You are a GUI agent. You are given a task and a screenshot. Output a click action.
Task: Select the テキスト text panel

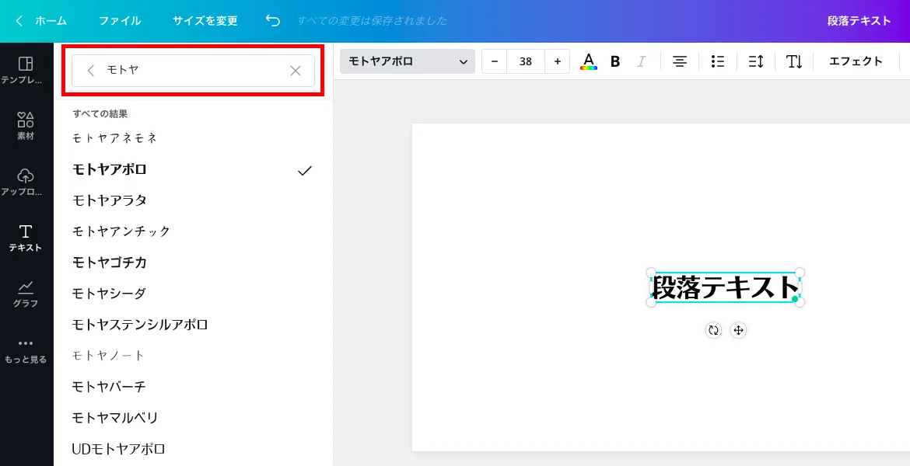(x=26, y=238)
